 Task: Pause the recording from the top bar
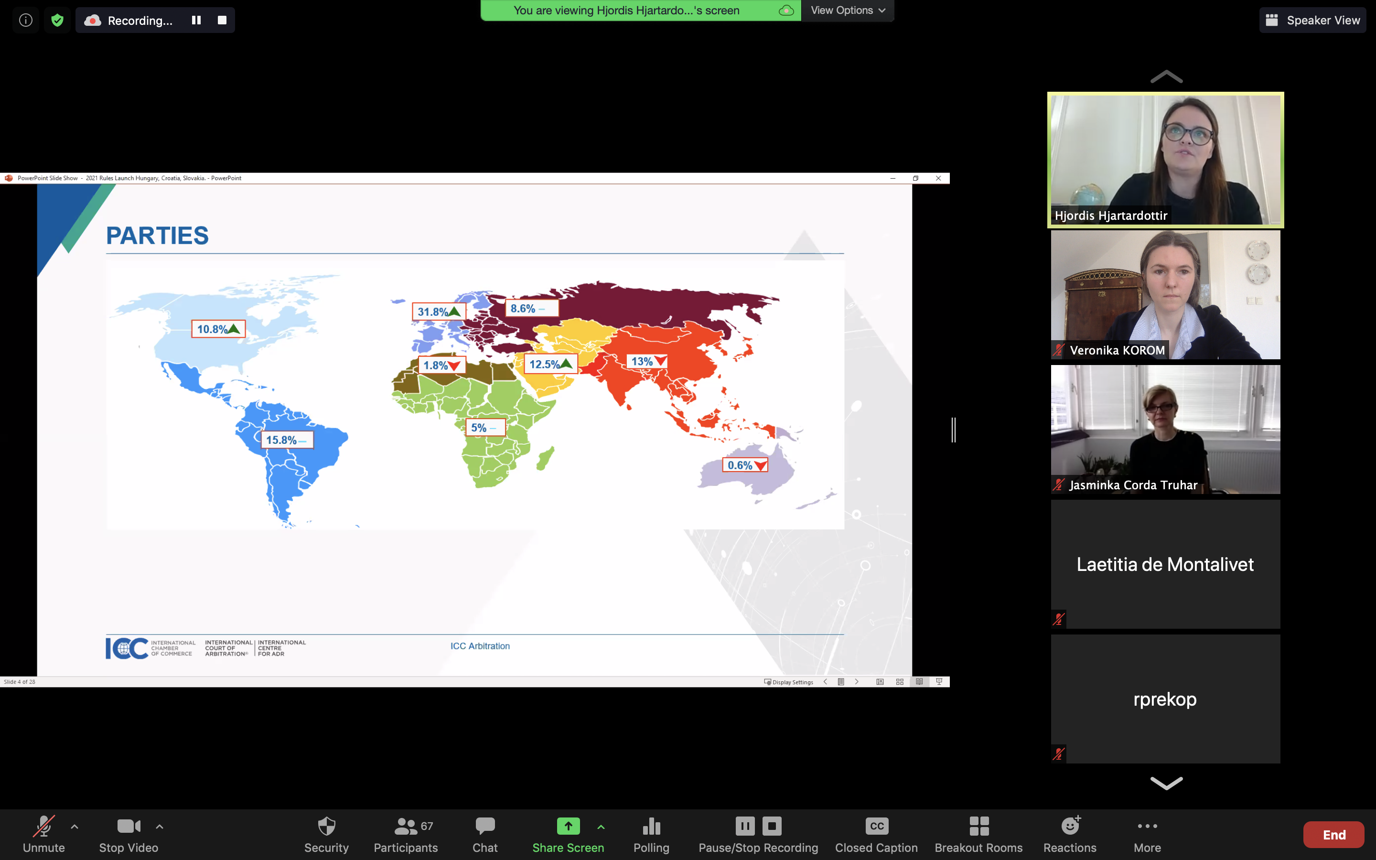click(x=196, y=21)
